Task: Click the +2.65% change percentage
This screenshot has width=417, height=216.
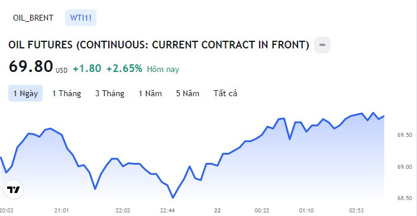Action: point(124,68)
